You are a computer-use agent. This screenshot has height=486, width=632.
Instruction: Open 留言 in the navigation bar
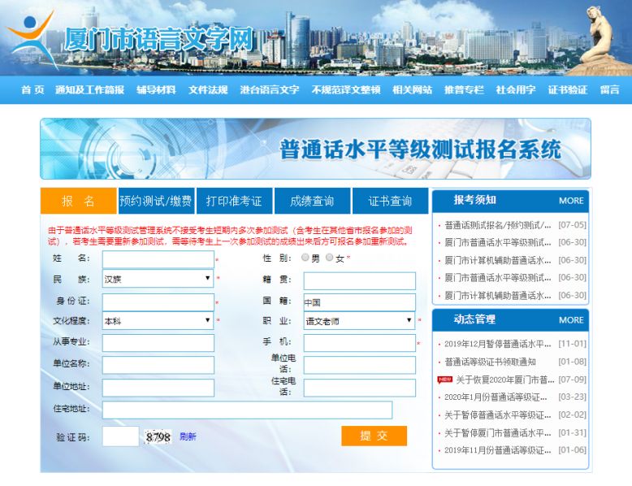tap(609, 89)
